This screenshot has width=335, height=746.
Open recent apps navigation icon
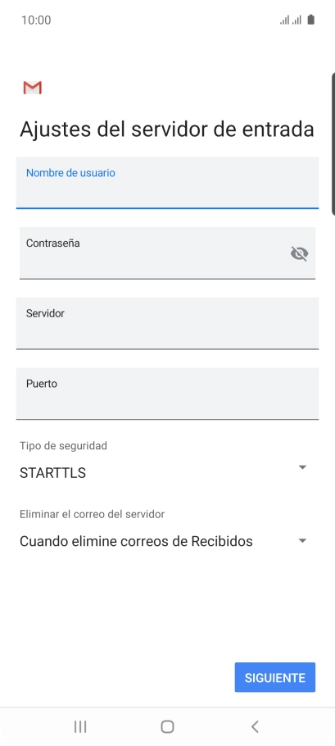[80, 726]
